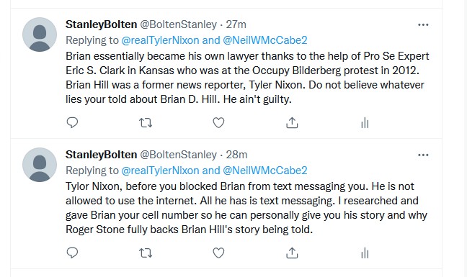The height and width of the screenshot is (277, 467).
Task: Retweet the tweet about Roger Stone
Action: point(146,253)
